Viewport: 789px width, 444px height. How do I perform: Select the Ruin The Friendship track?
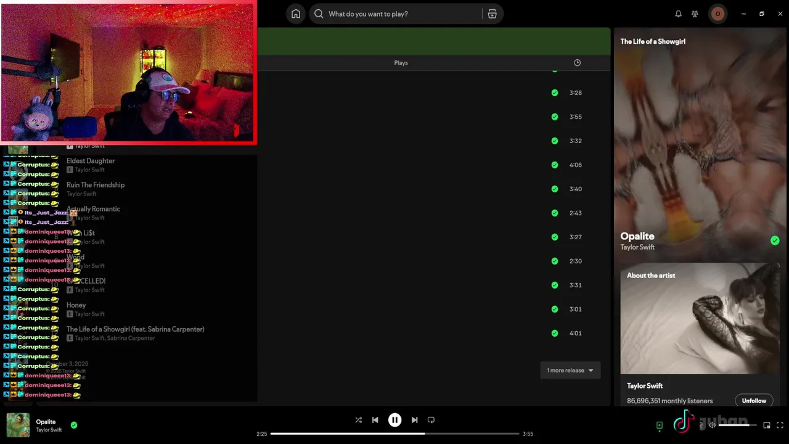pos(96,185)
